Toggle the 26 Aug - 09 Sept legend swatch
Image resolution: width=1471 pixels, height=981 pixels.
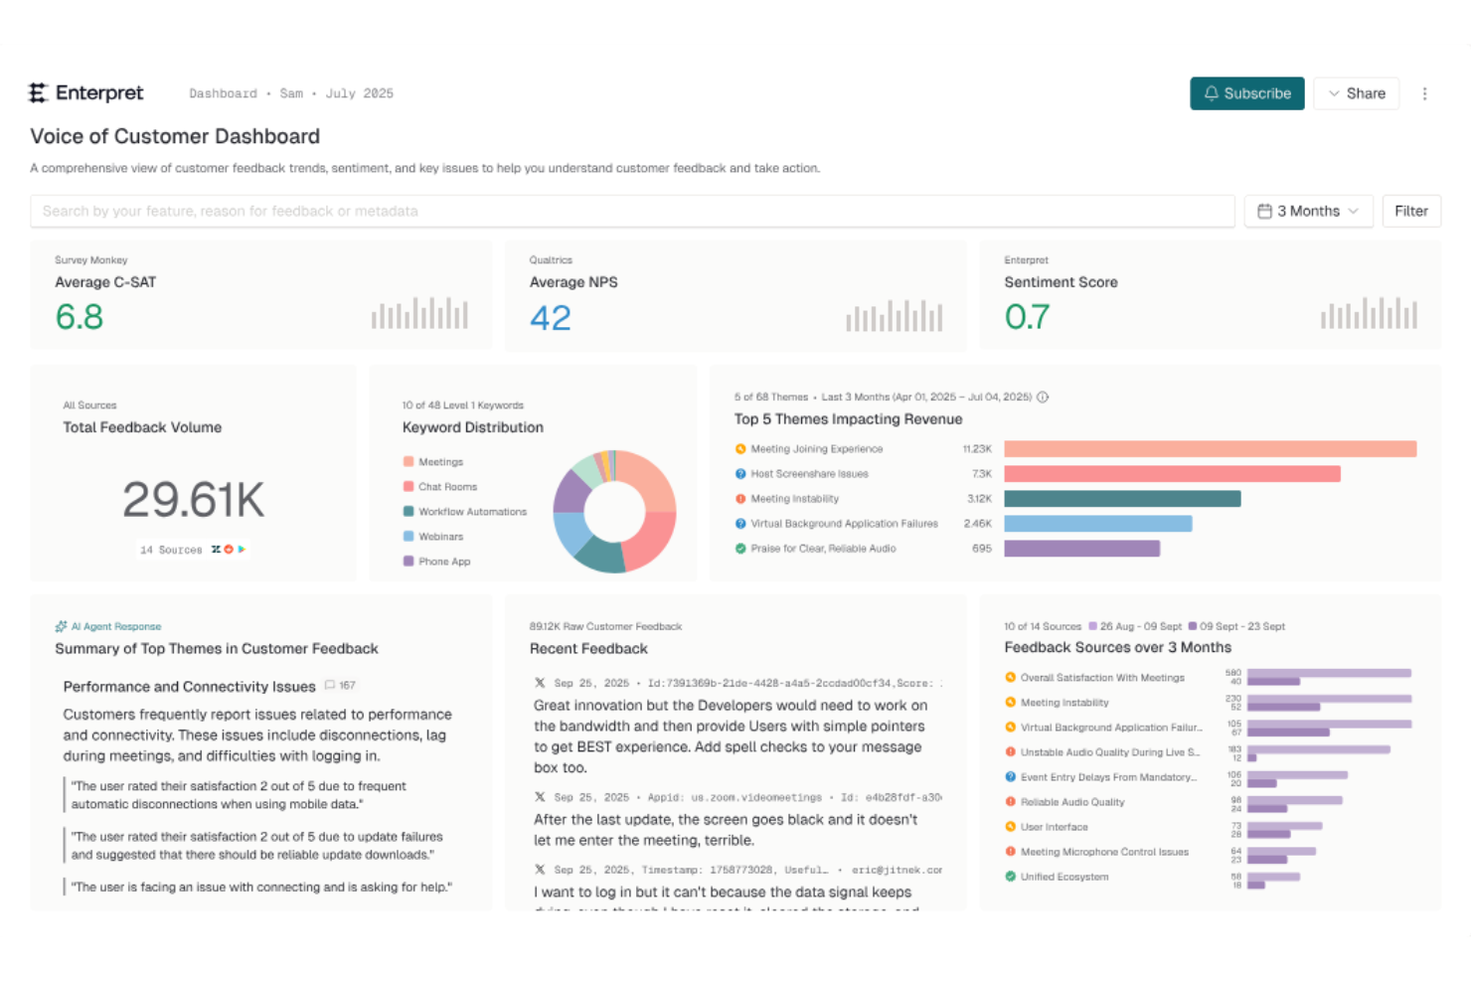coord(1091,626)
